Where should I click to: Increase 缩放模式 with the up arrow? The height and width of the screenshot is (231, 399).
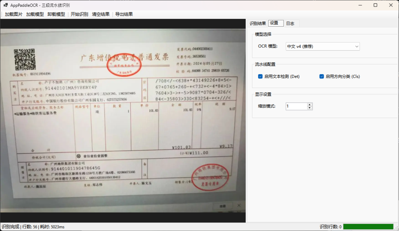[310, 105]
